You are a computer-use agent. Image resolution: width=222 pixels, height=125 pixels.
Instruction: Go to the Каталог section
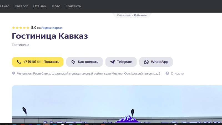coord(21,6)
